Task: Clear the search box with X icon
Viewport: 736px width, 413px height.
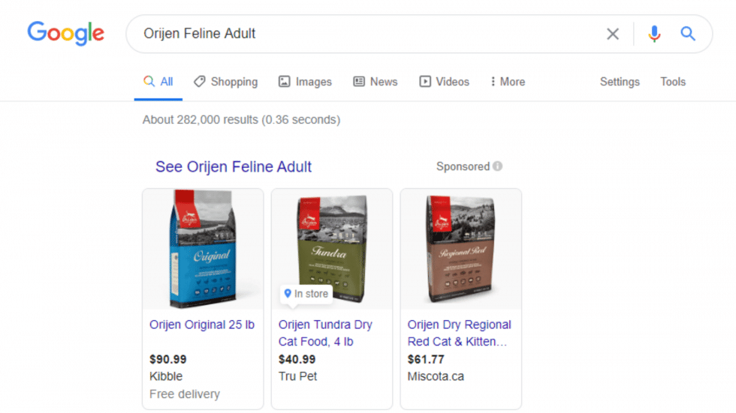Action: point(613,34)
